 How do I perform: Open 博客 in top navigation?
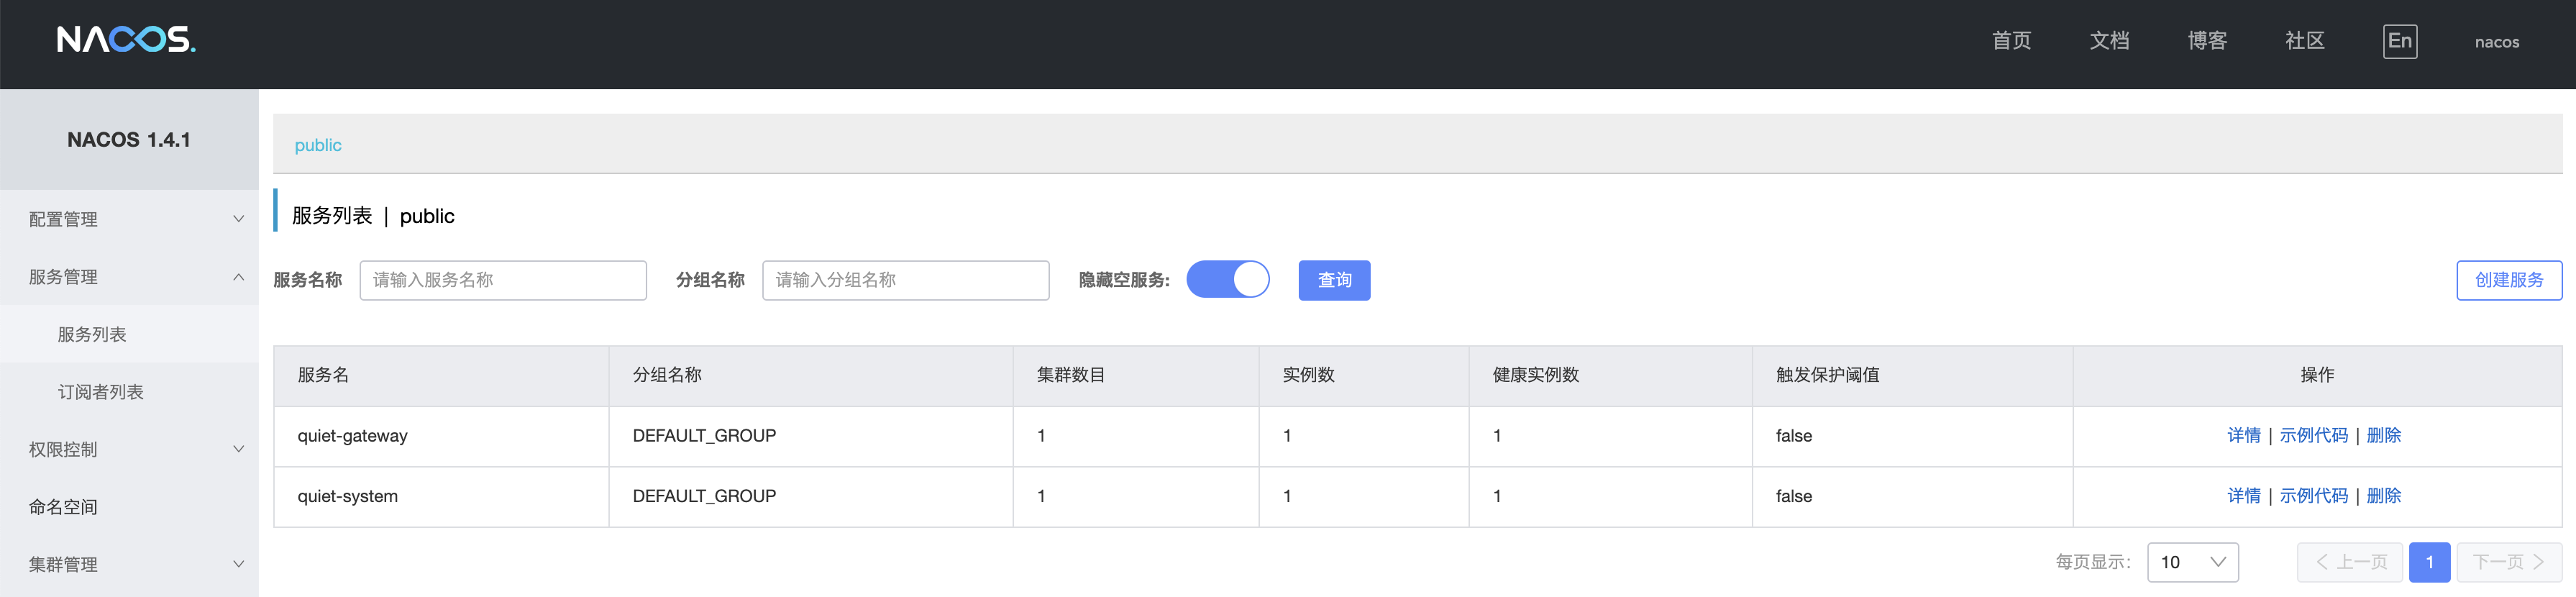pyautogui.click(x=2207, y=41)
